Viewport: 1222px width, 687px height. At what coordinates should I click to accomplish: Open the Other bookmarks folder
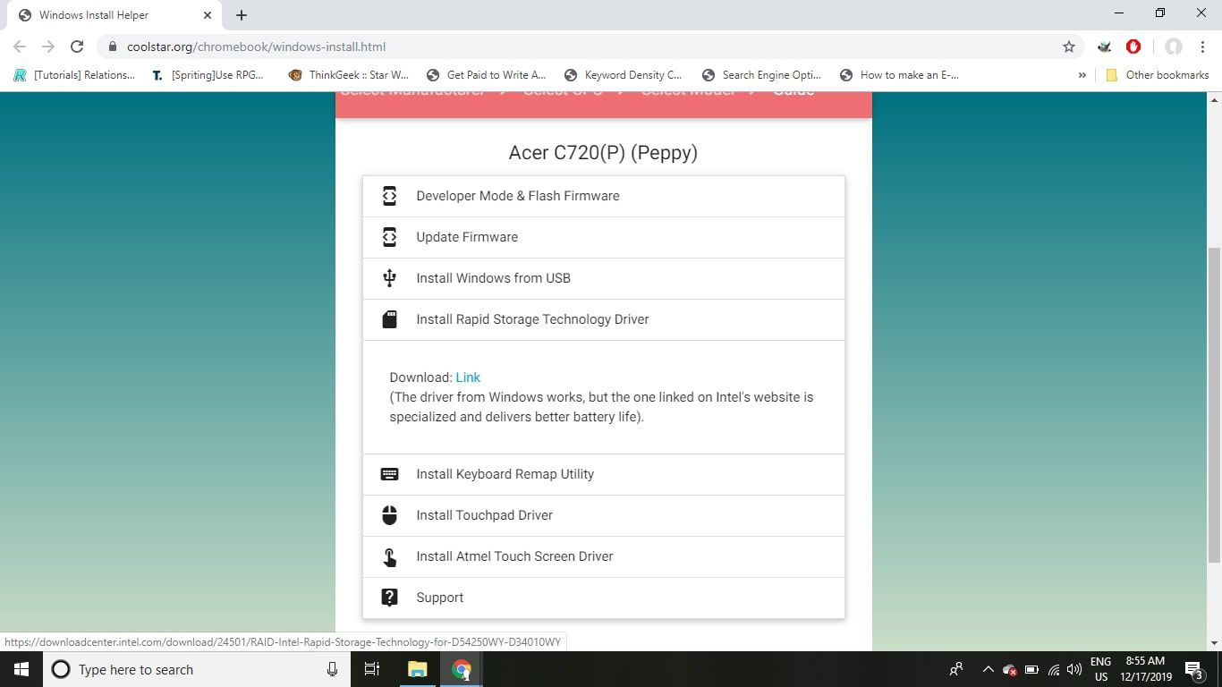pos(1158,75)
